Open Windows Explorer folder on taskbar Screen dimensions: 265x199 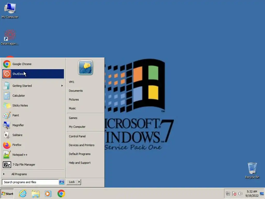click(35, 194)
